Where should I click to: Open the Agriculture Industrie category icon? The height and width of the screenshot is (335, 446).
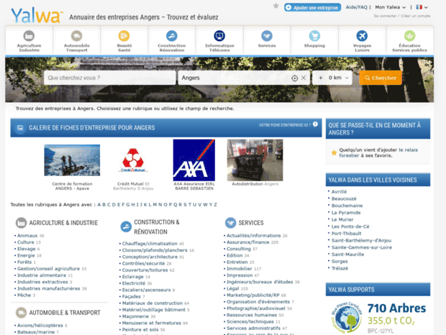click(29, 36)
